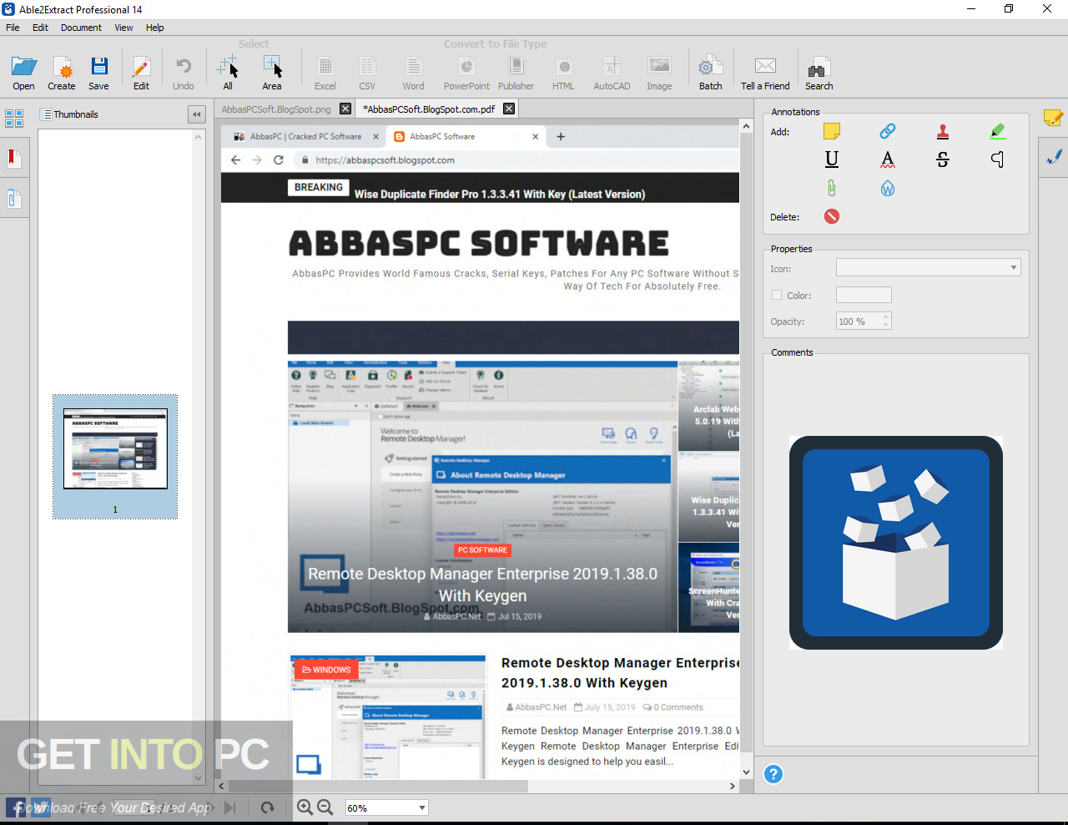Enable the Color checkbox in Properties
Image resolution: width=1068 pixels, height=825 pixels.
click(777, 295)
